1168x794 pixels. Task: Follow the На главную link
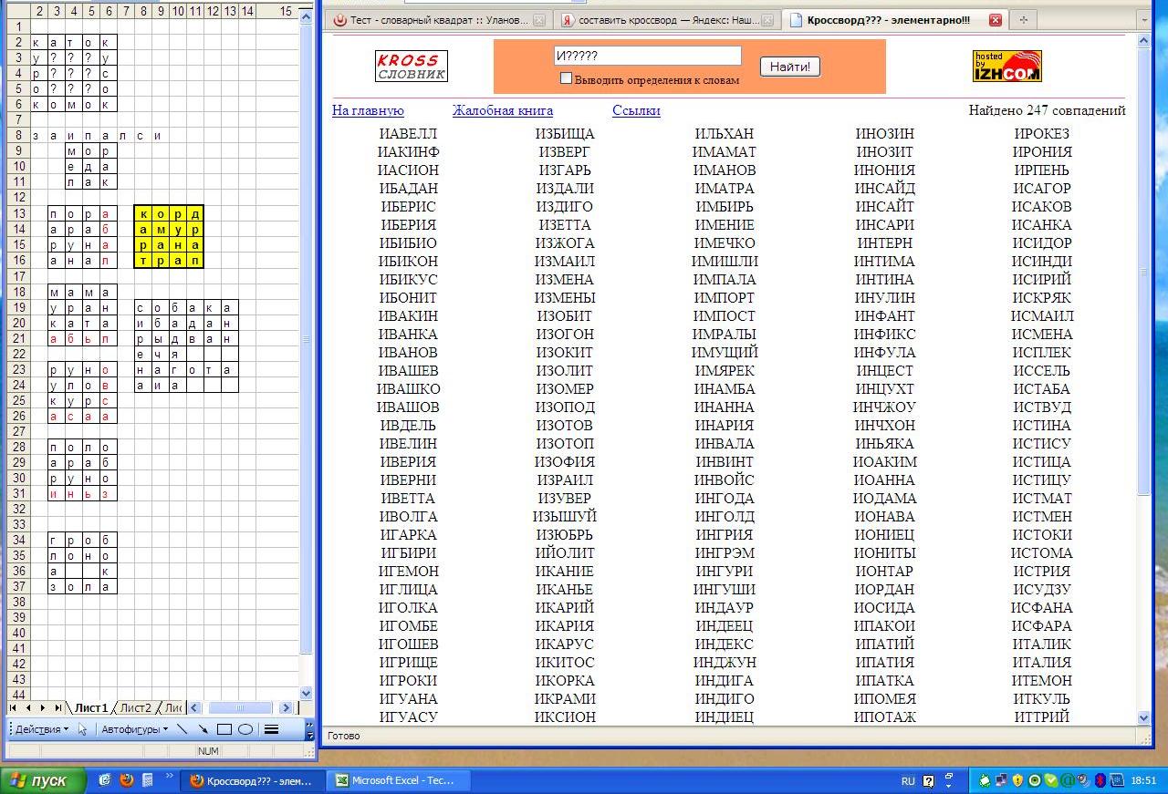368,110
